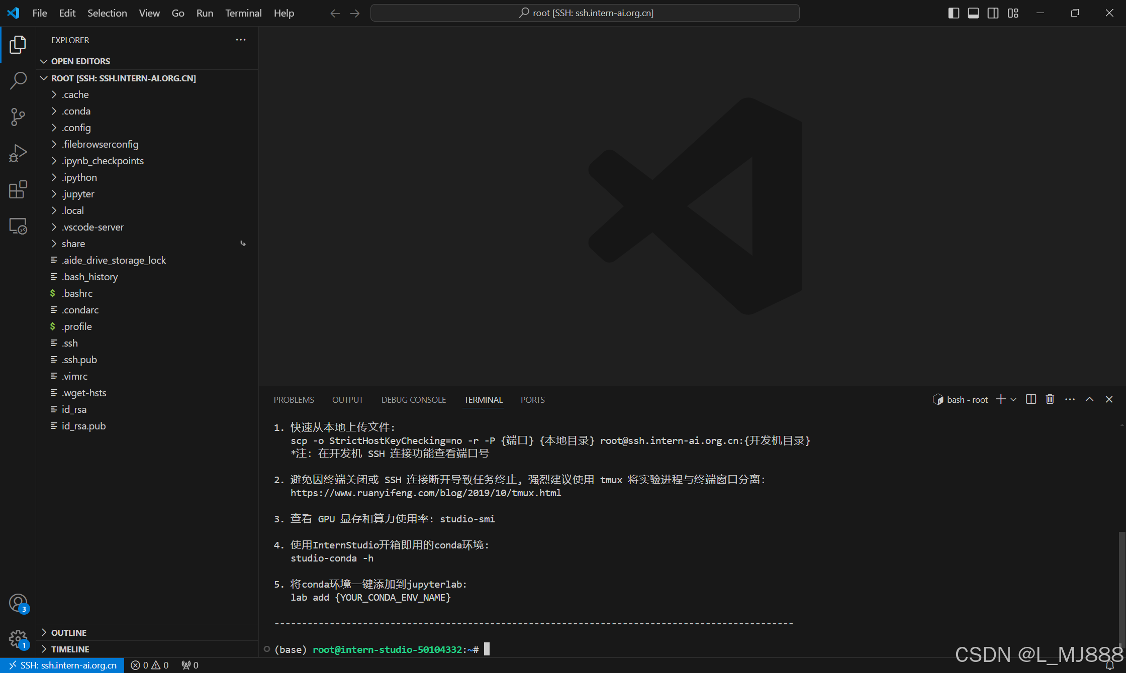Viewport: 1126px width, 673px height.
Task: Open the Extensions view
Action: pos(18,189)
